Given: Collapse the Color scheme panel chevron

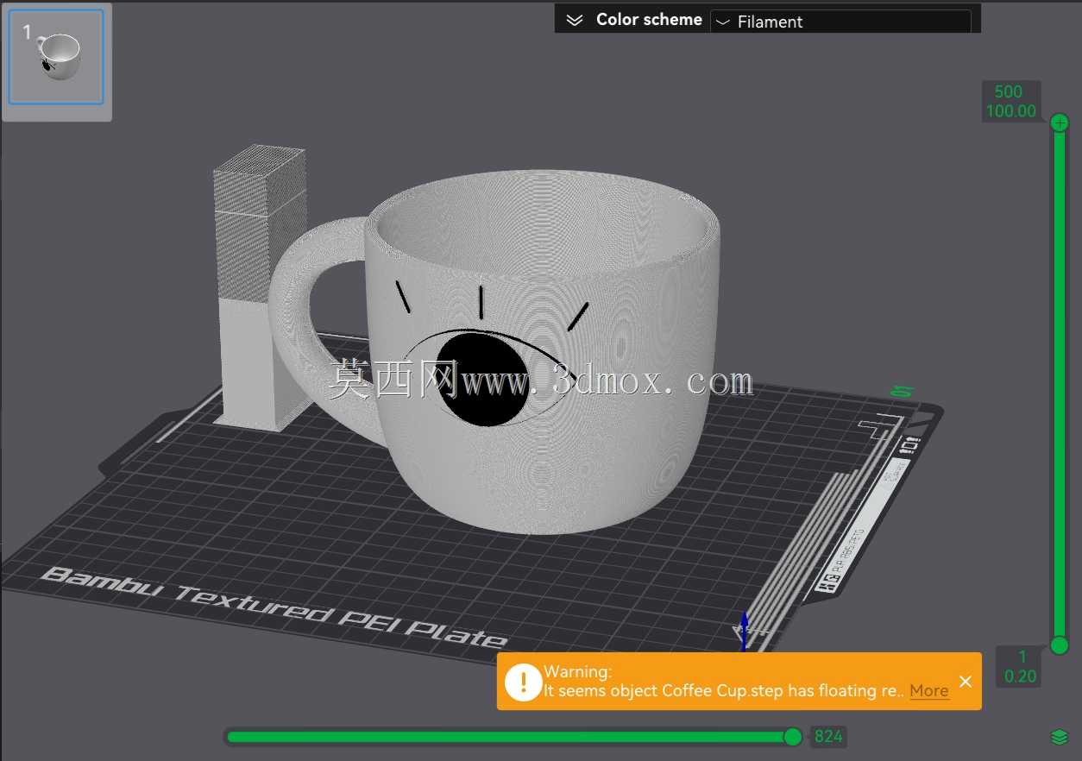Looking at the screenshot, I should (x=575, y=20).
